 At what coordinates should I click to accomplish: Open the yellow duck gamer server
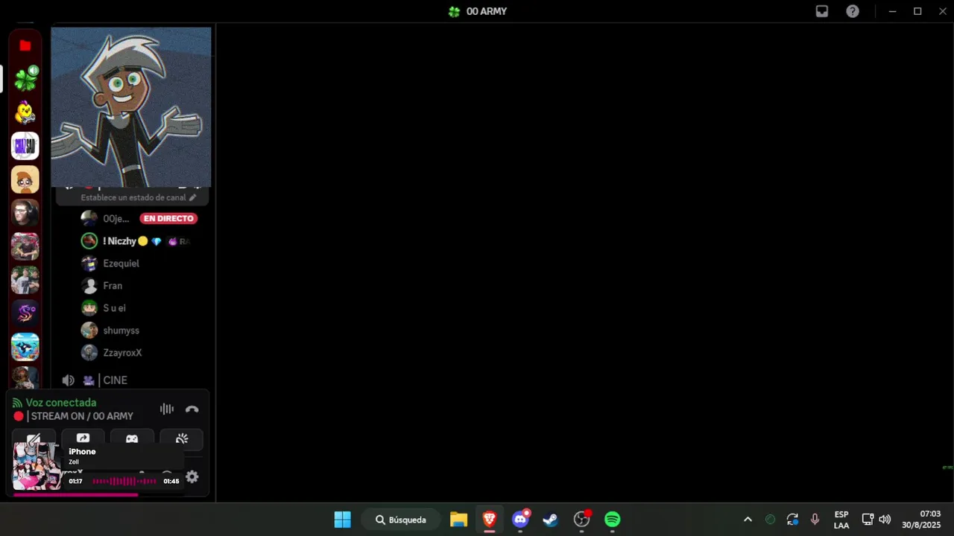coord(25,112)
